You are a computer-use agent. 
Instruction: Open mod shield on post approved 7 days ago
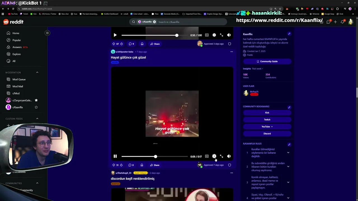click(x=229, y=165)
